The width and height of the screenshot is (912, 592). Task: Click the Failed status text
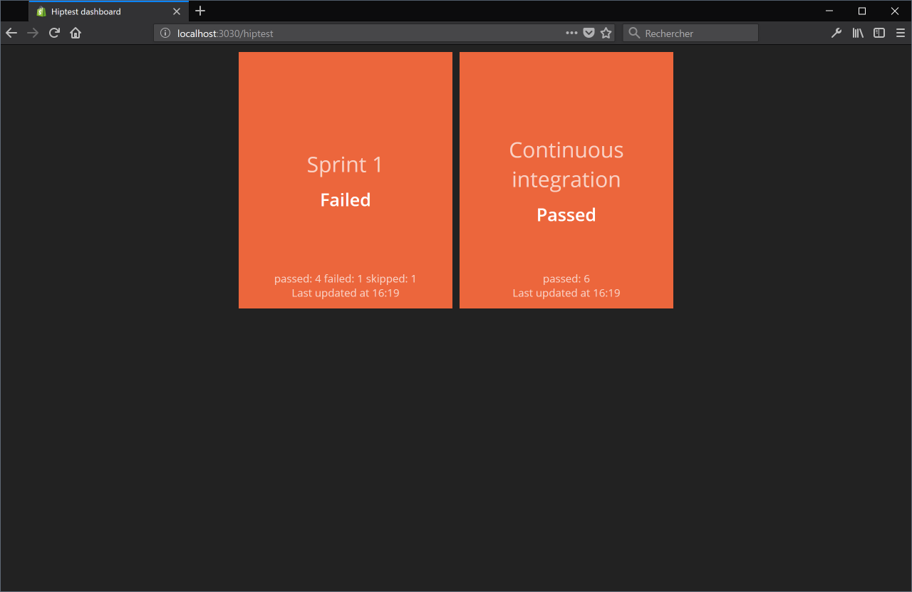[346, 200]
